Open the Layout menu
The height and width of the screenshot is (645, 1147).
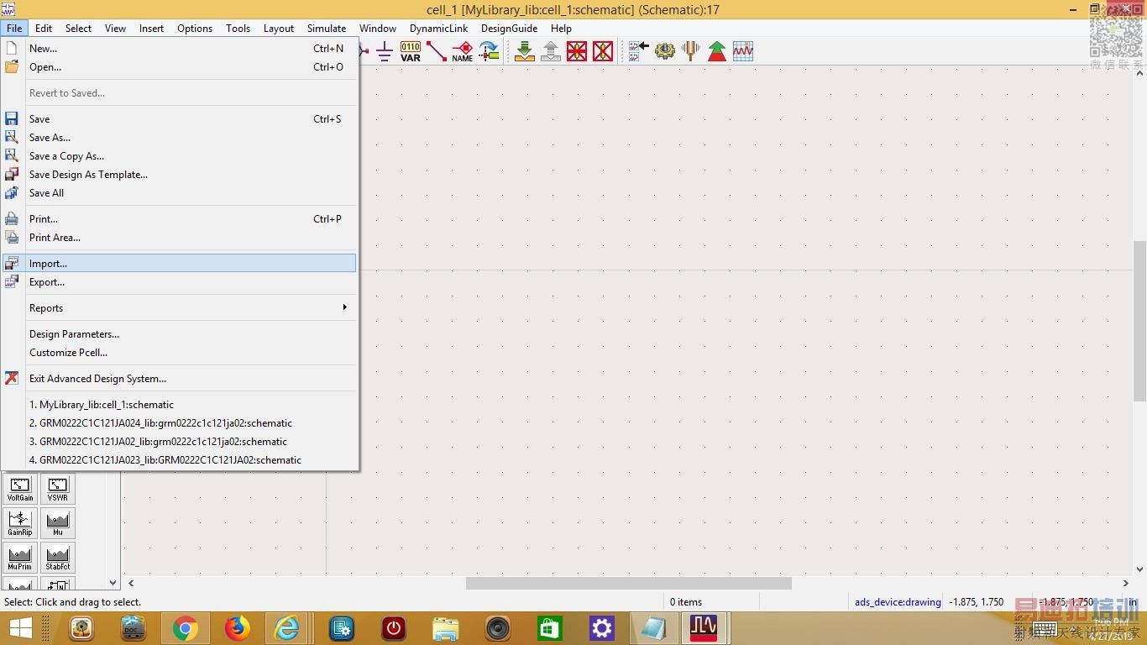tap(279, 28)
